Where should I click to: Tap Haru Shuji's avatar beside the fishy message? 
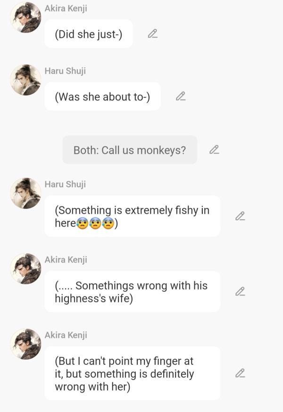pos(26,193)
